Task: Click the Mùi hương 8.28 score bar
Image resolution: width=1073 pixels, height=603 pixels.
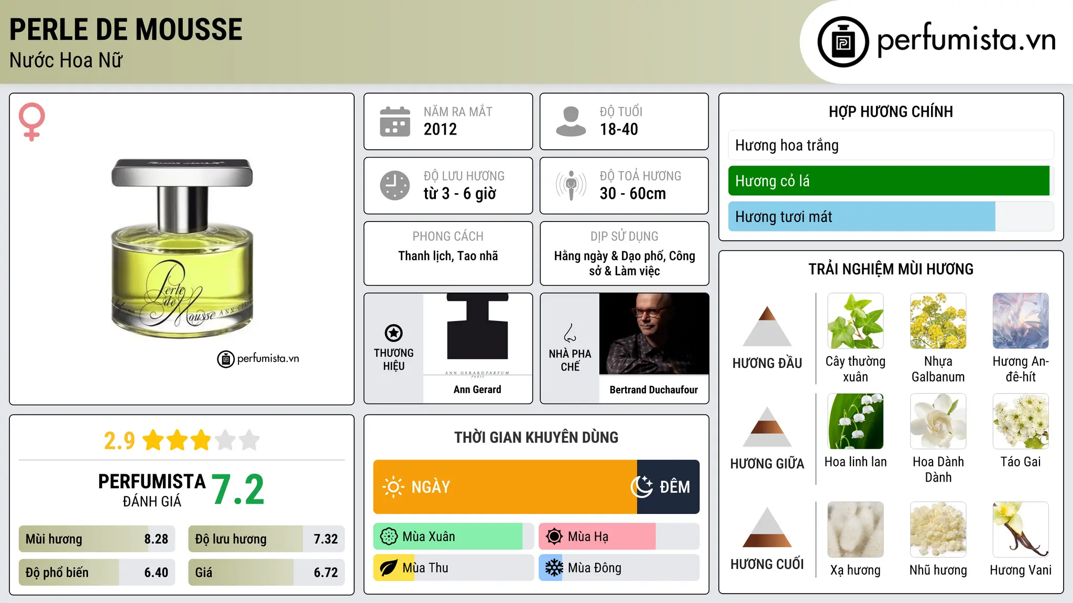Action: pyautogui.click(x=97, y=539)
